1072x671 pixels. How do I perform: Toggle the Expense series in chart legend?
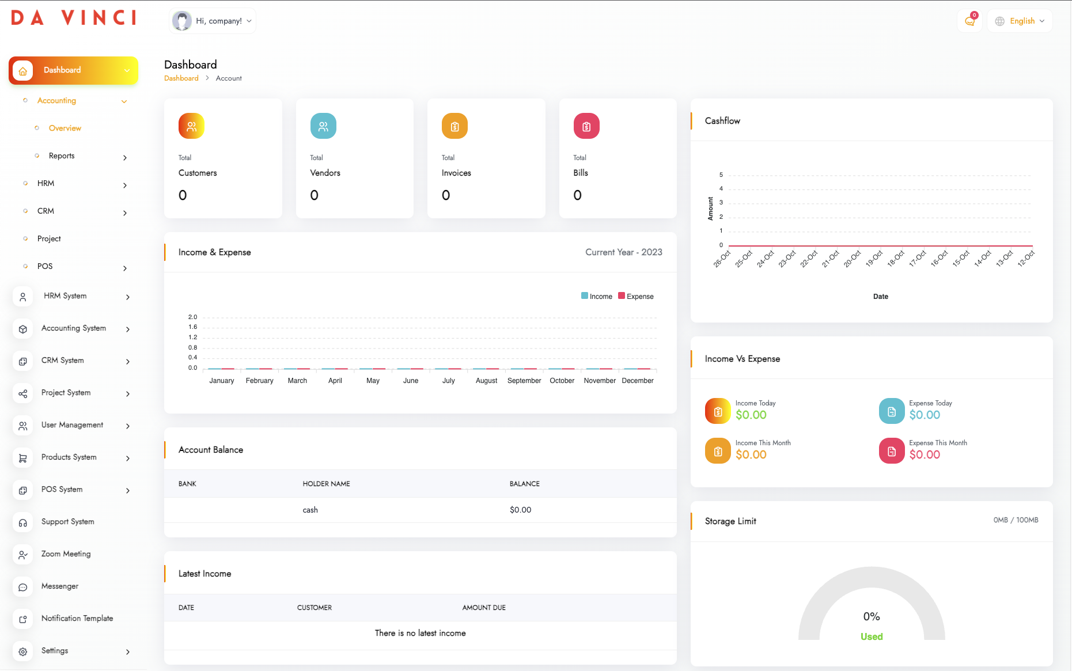coord(636,296)
